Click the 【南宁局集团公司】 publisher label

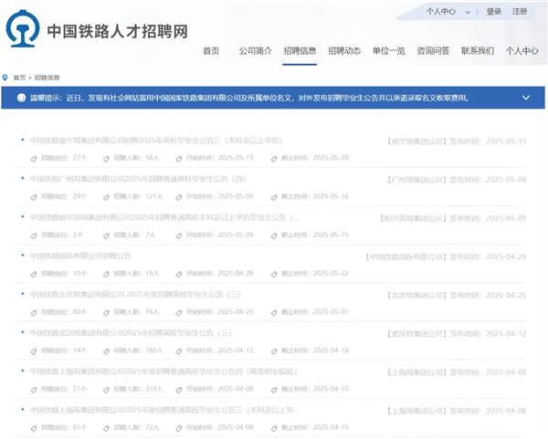(416, 141)
